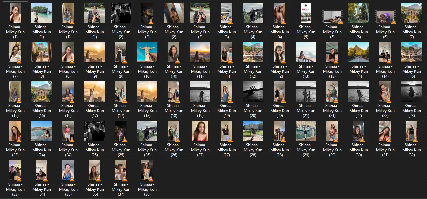
Task: Click the file name "Shinaa - Mikey Kun (37)"
Action: pos(121,189)
